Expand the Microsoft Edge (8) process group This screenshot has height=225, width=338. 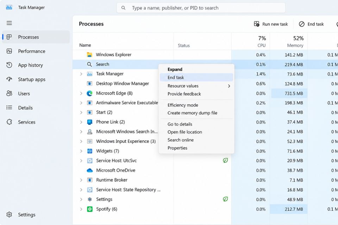[x=81, y=93]
